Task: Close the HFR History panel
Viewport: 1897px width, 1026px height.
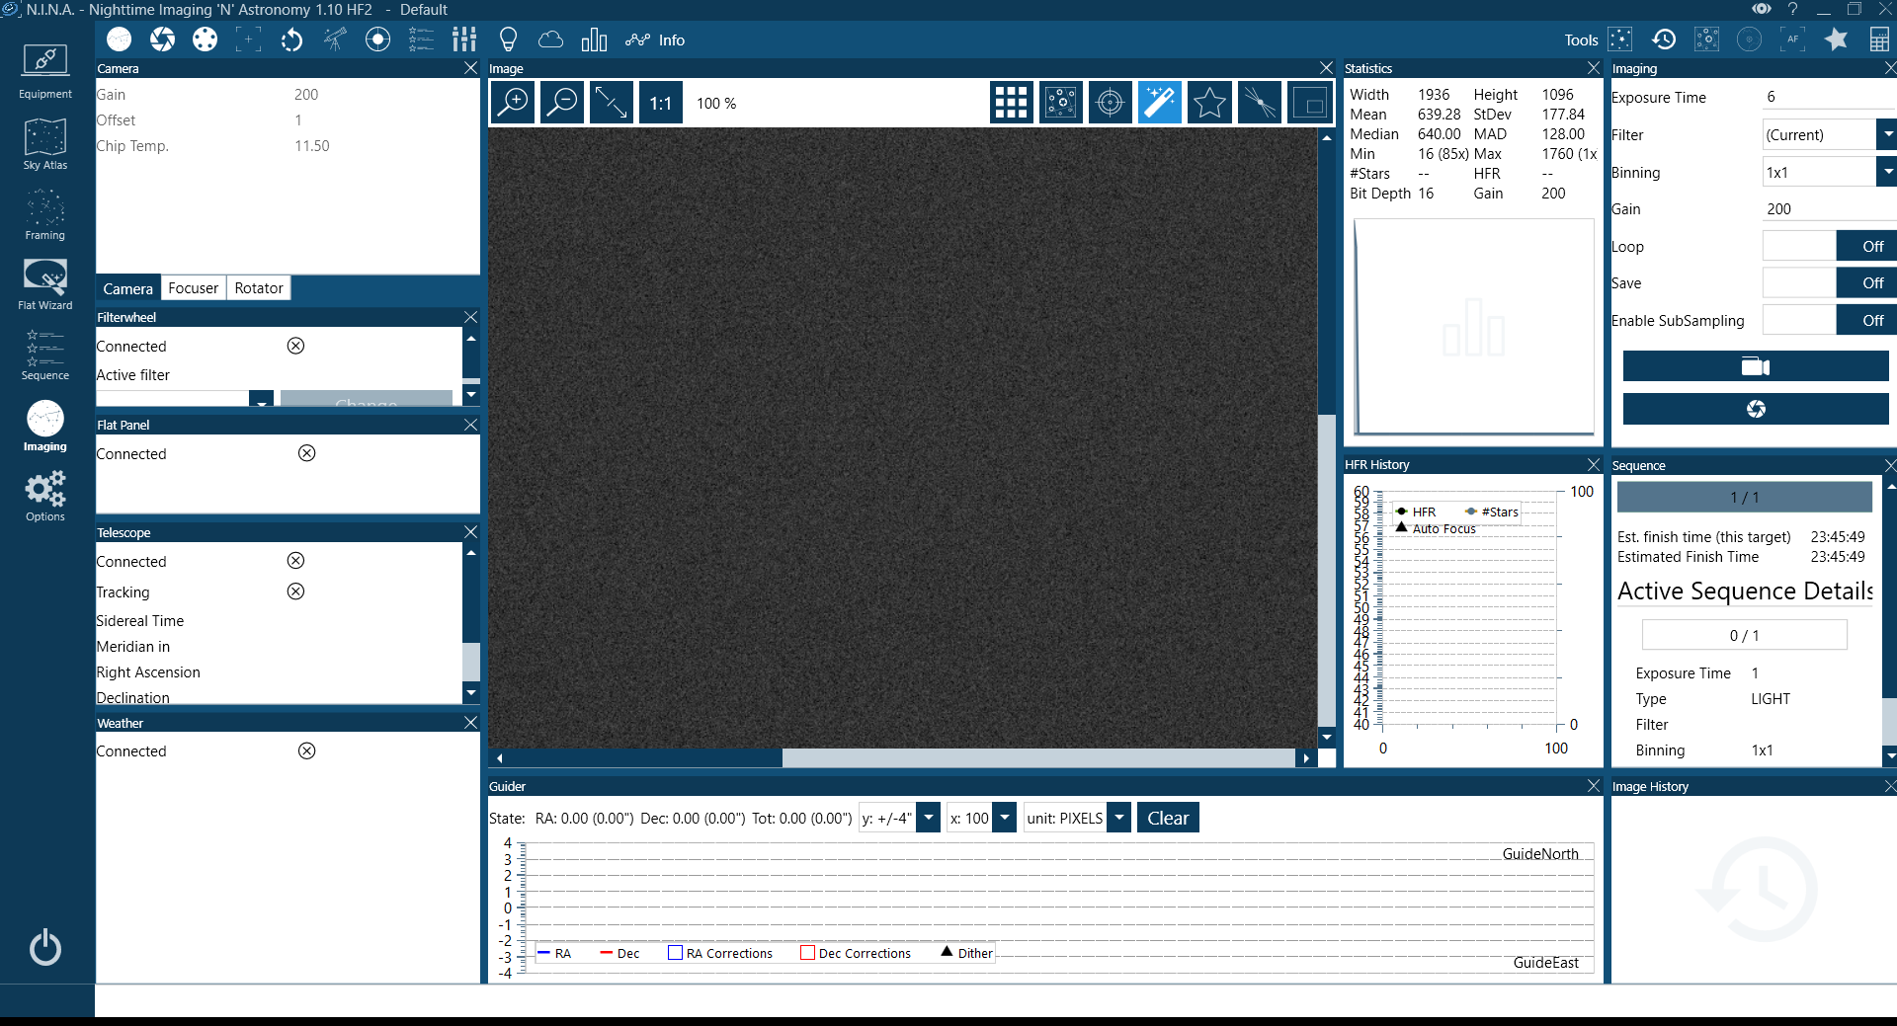Action: click(x=1594, y=464)
